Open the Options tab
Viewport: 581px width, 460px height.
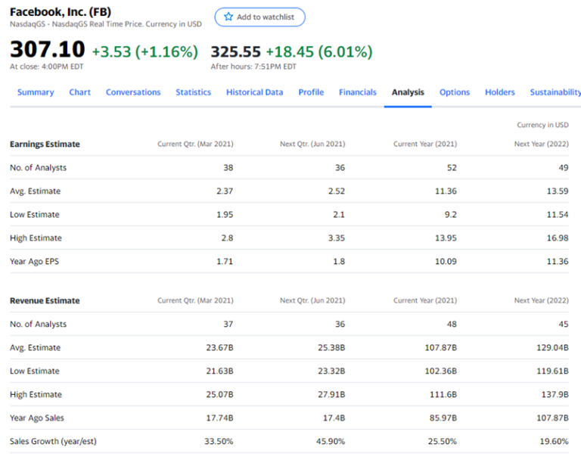(454, 92)
